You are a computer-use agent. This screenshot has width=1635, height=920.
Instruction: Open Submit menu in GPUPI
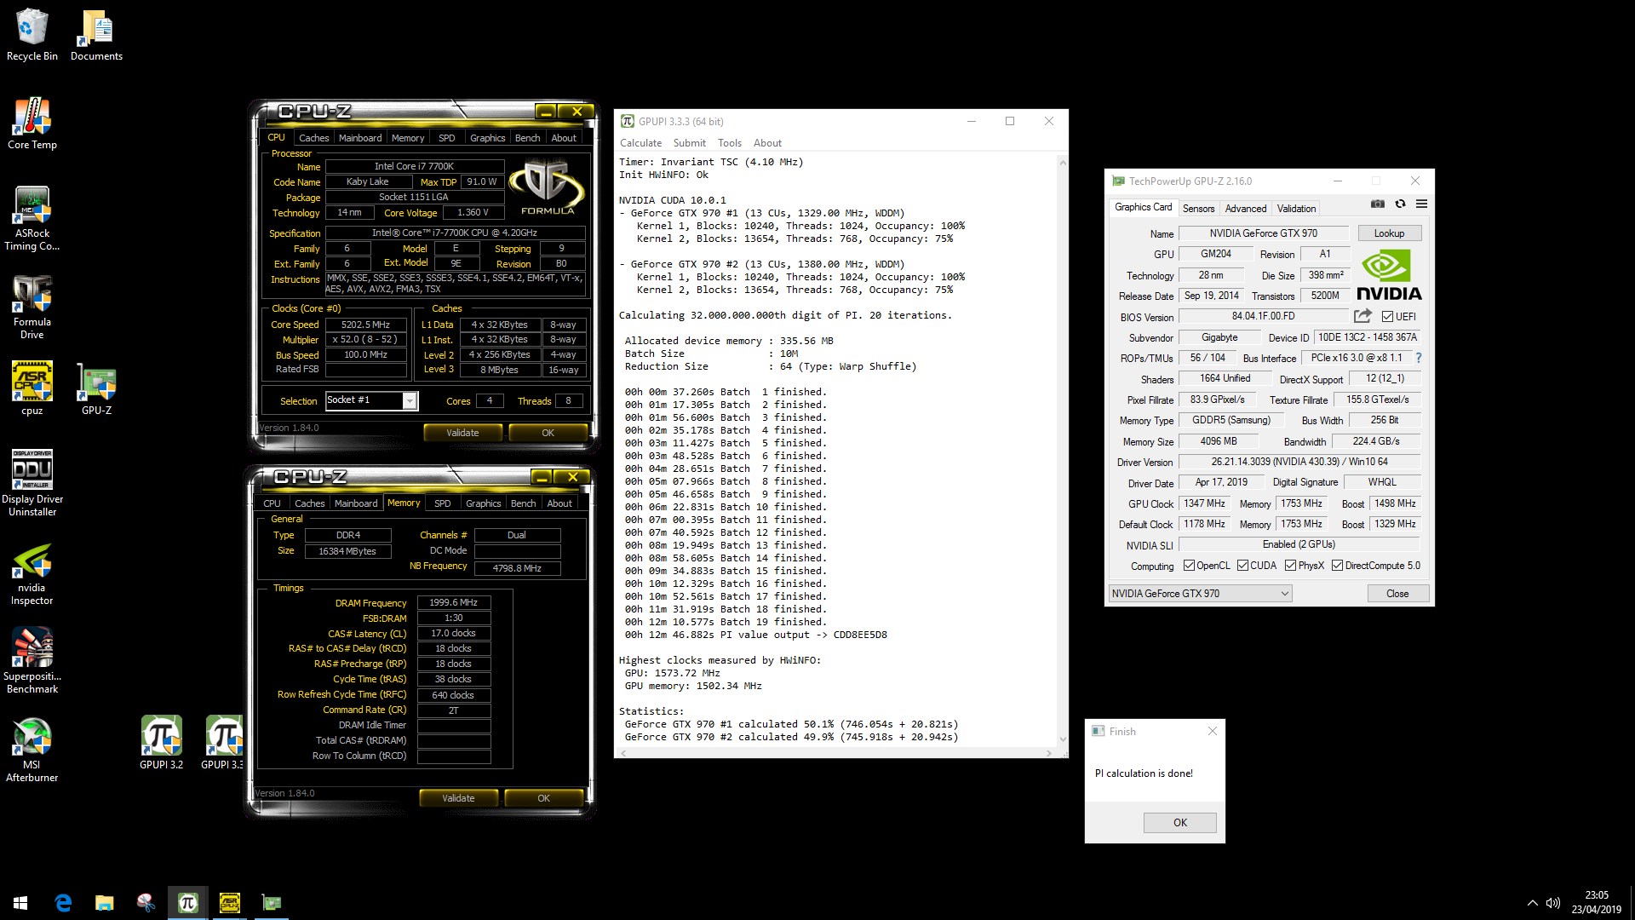point(689,143)
